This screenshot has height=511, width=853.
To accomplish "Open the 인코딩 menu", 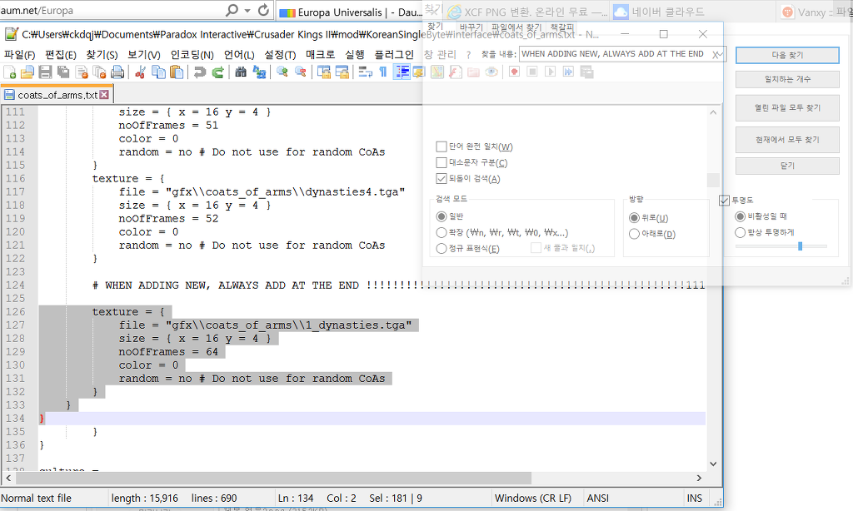I will pos(192,54).
